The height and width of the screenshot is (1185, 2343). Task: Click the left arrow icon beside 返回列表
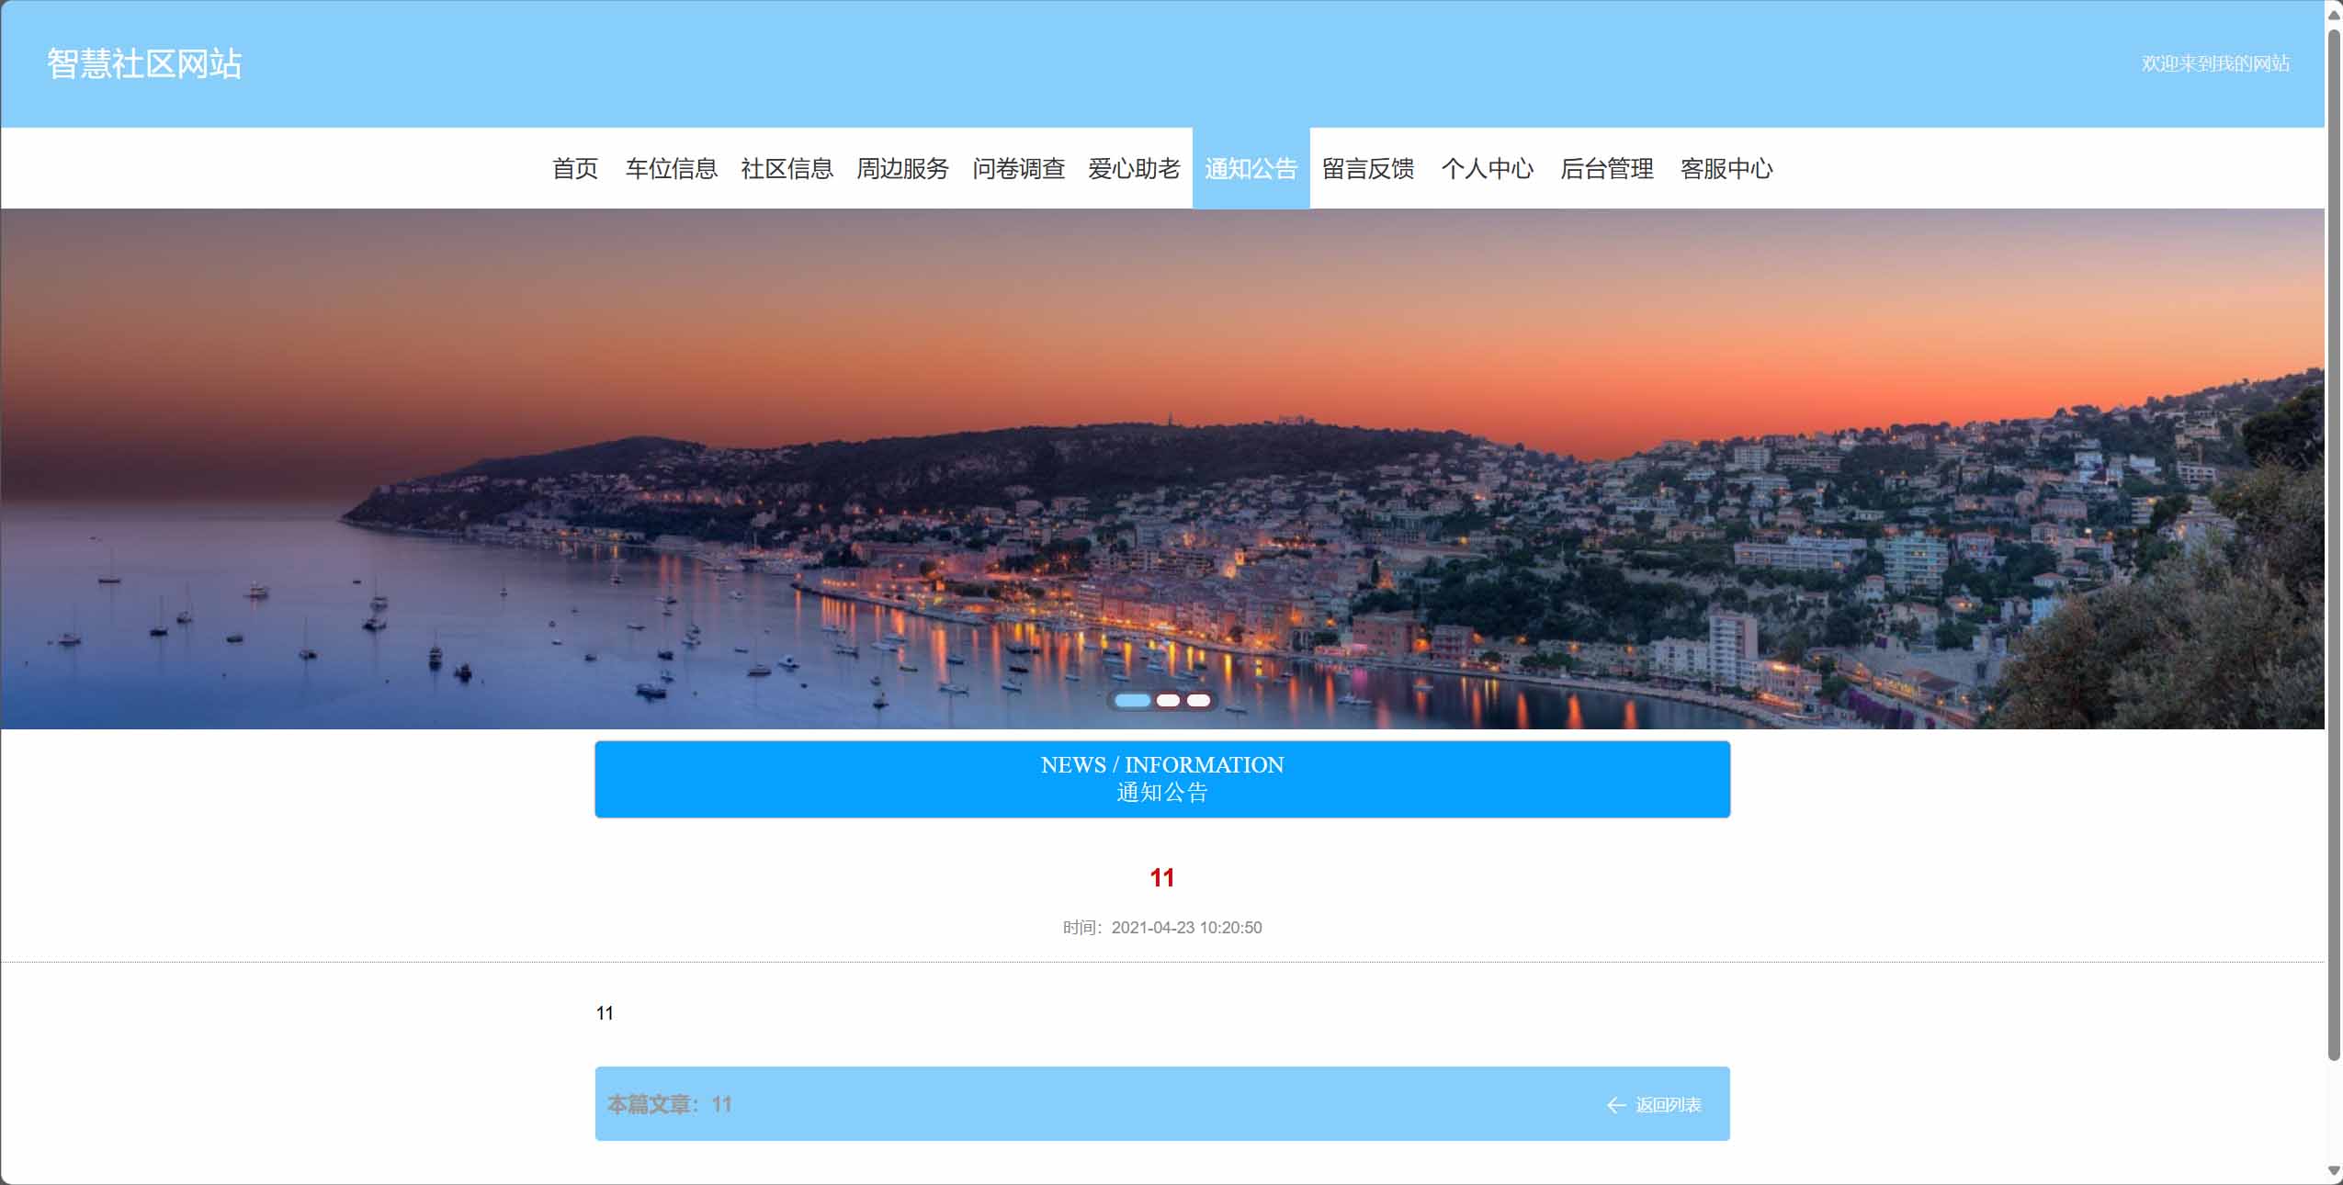coord(1616,1105)
